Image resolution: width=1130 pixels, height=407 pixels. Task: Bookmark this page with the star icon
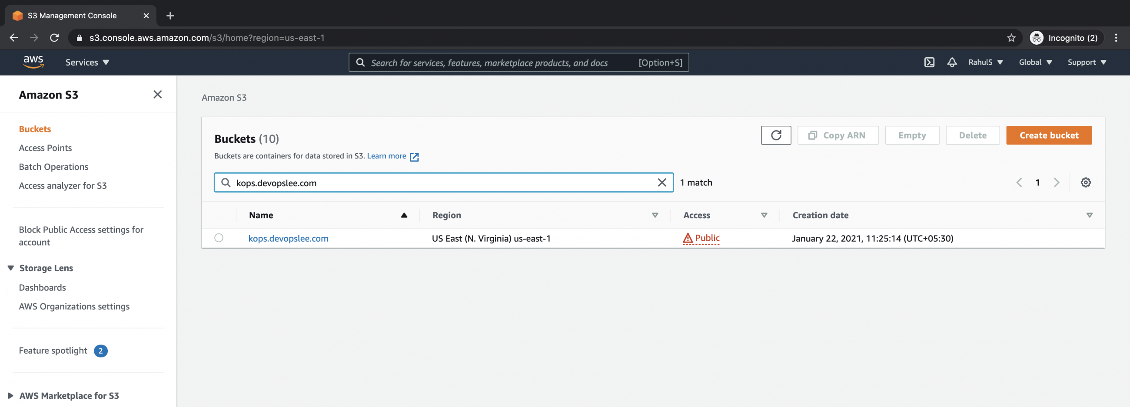click(x=1011, y=38)
